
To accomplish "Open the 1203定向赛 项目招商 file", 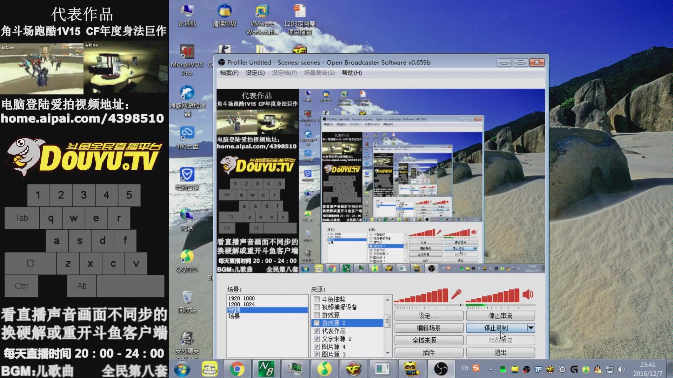I will pos(299,19).
